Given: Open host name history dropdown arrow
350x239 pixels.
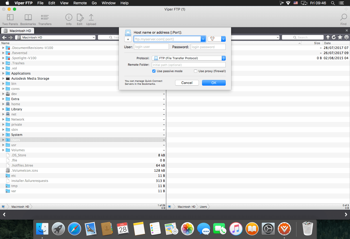Looking at the screenshot, I should [x=203, y=39].
